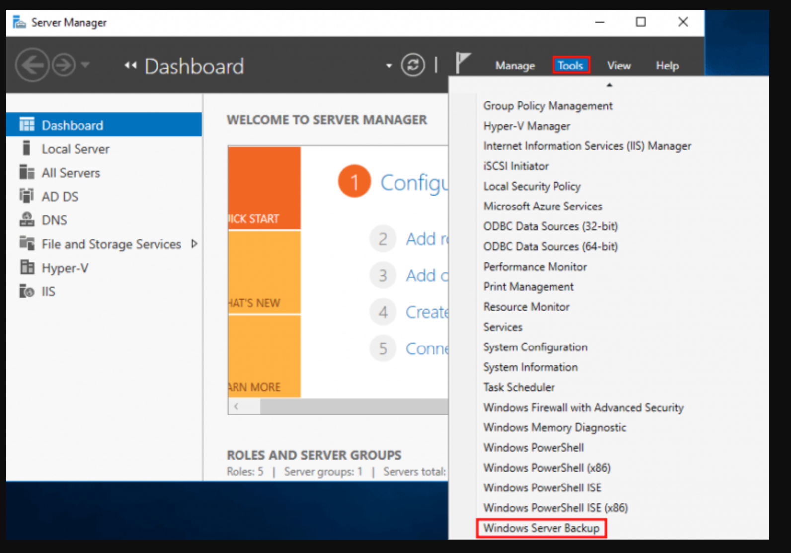
Task: Launch Windows PowerShell (x86)
Action: pyautogui.click(x=547, y=468)
